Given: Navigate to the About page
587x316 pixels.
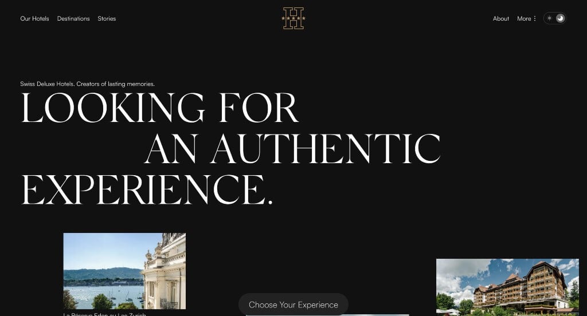Looking at the screenshot, I should (x=501, y=18).
